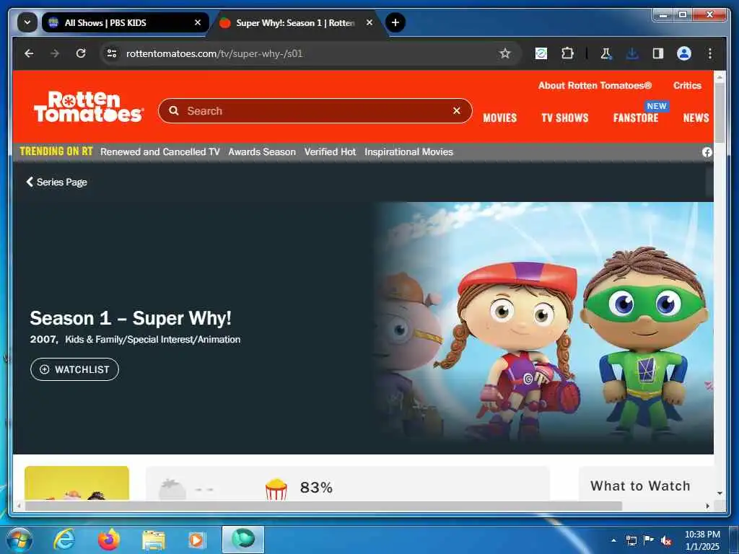Click the yellow season poster thumbnail
The width and height of the screenshot is (739, 554).
76,483
